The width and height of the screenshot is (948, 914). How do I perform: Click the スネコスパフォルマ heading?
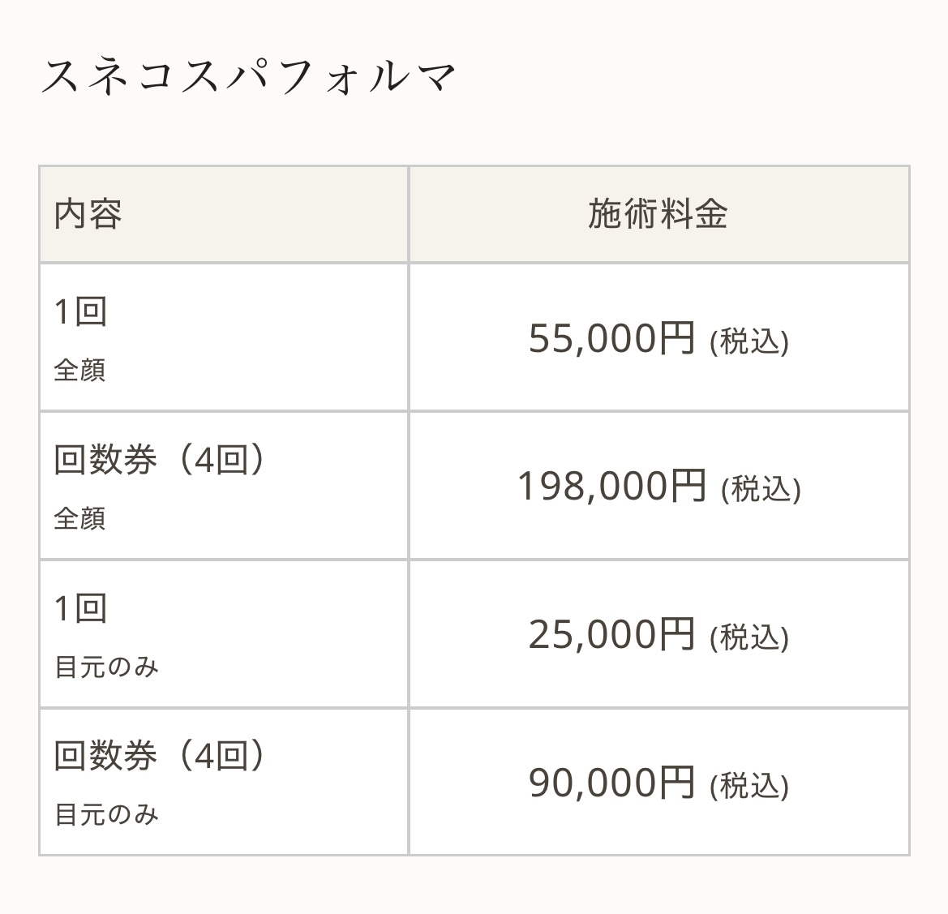pyautogui.click(x=249, y=78)
